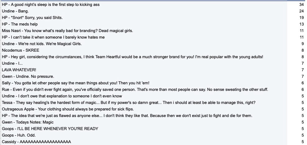Image resolution: width=307 pixels, height=145 pixels.
Task: Select the row mentioning "*Snort* Sorry"
Action: point(32,18)
